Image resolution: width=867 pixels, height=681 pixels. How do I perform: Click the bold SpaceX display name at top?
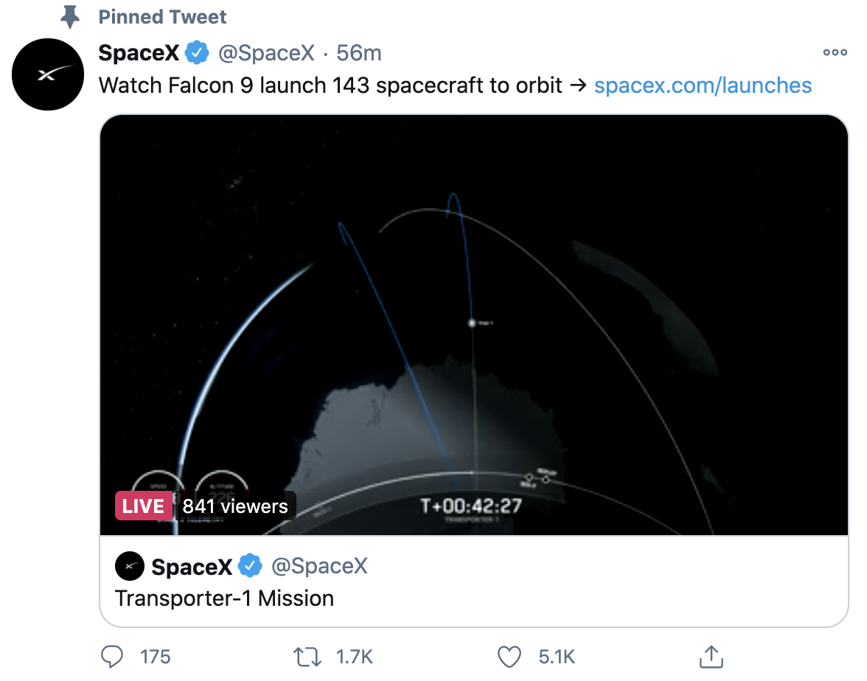(x=139, y=53)
